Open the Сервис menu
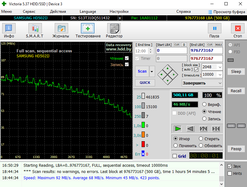This screenshot has width=247, height=187. (x=29, y=12)
